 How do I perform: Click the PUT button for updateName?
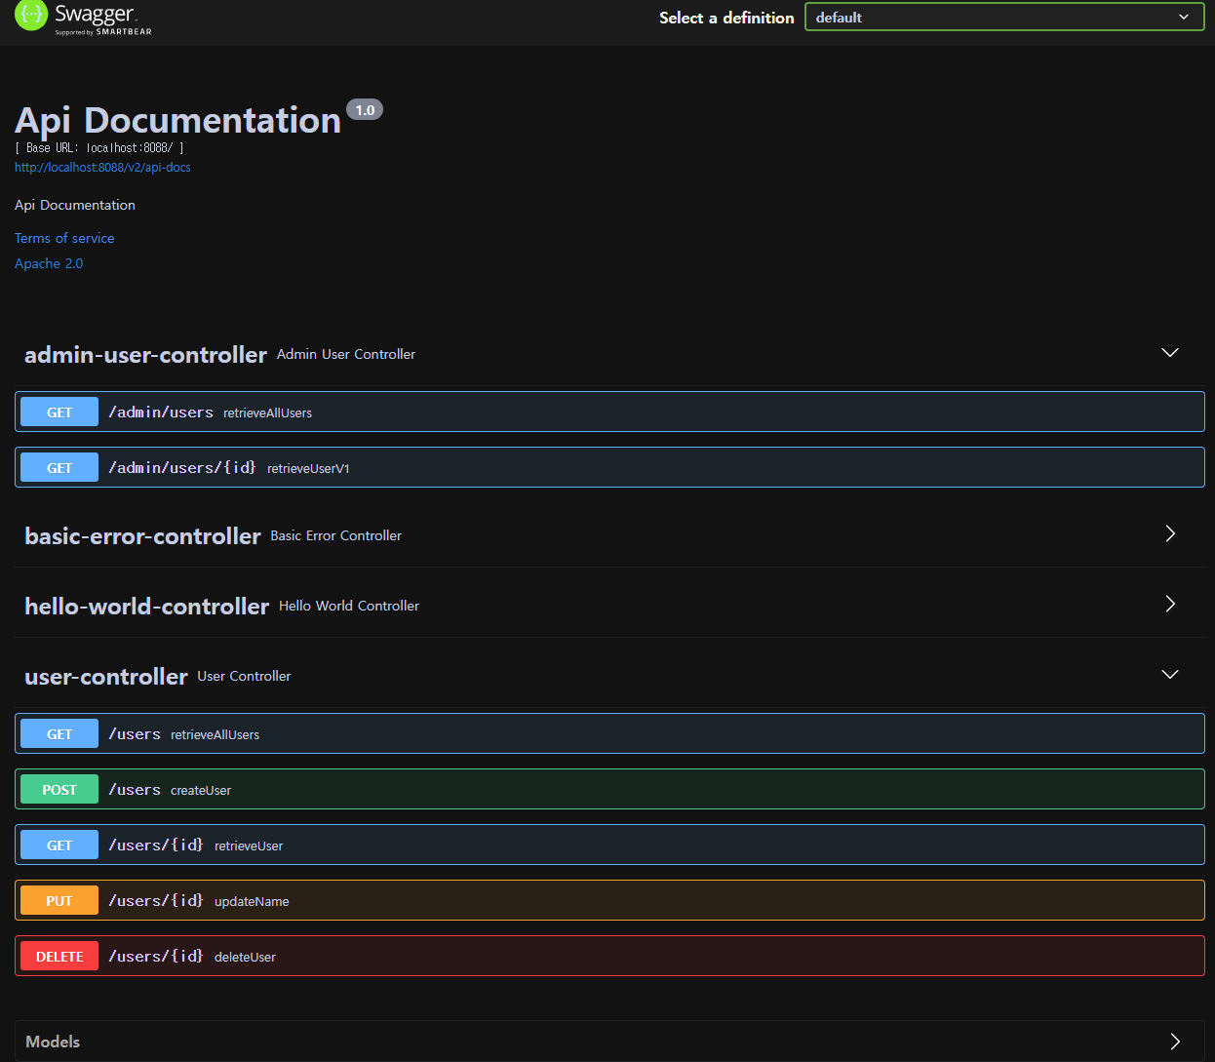pos(59,901)
